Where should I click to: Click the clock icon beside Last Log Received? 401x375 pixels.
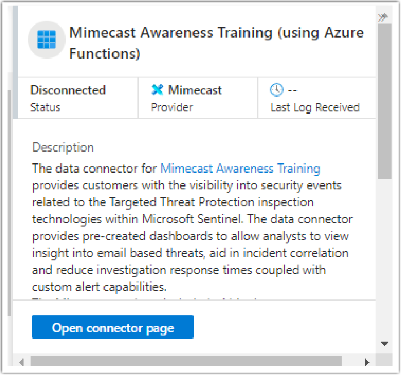tap(277, 89)
